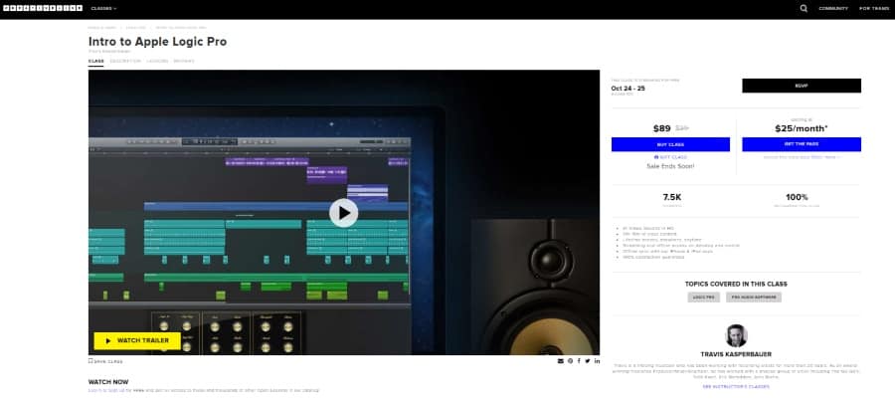Open the Logic Pro topic tag
Image resolution: width=895 pixels, height=401 pixels.
(704, 298)
